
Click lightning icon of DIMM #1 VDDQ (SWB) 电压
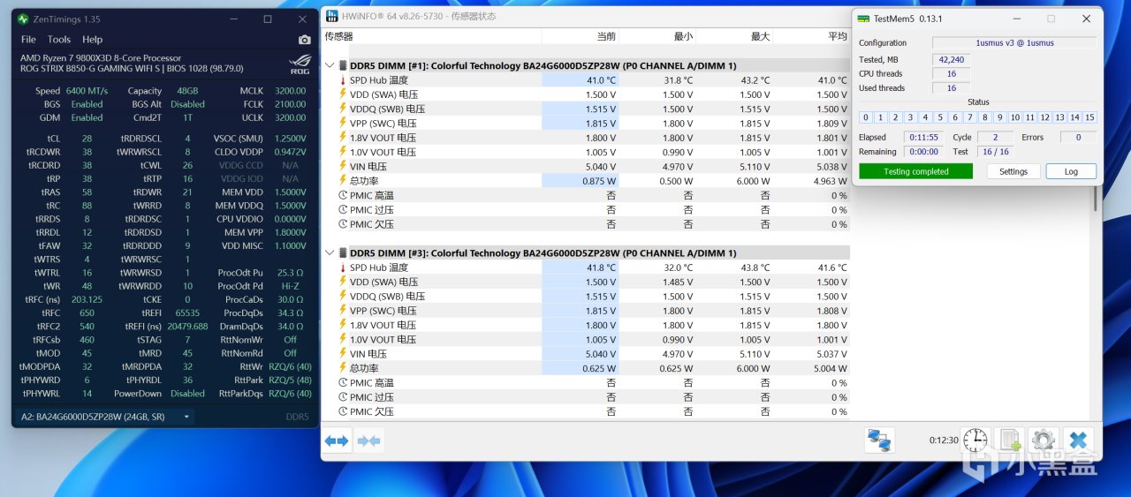coord(343,109)
